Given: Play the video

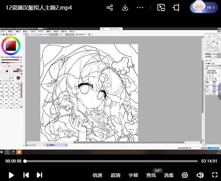Looking at the screenshot, I should 11,175.
